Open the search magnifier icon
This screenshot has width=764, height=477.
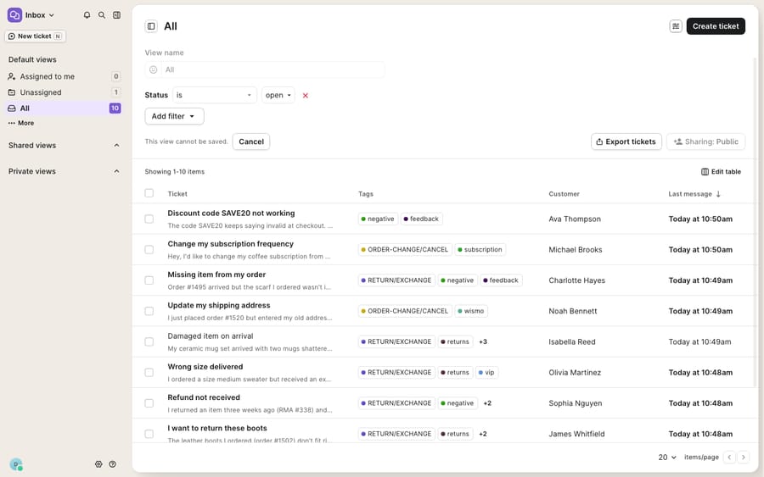[x=101, y=15]
